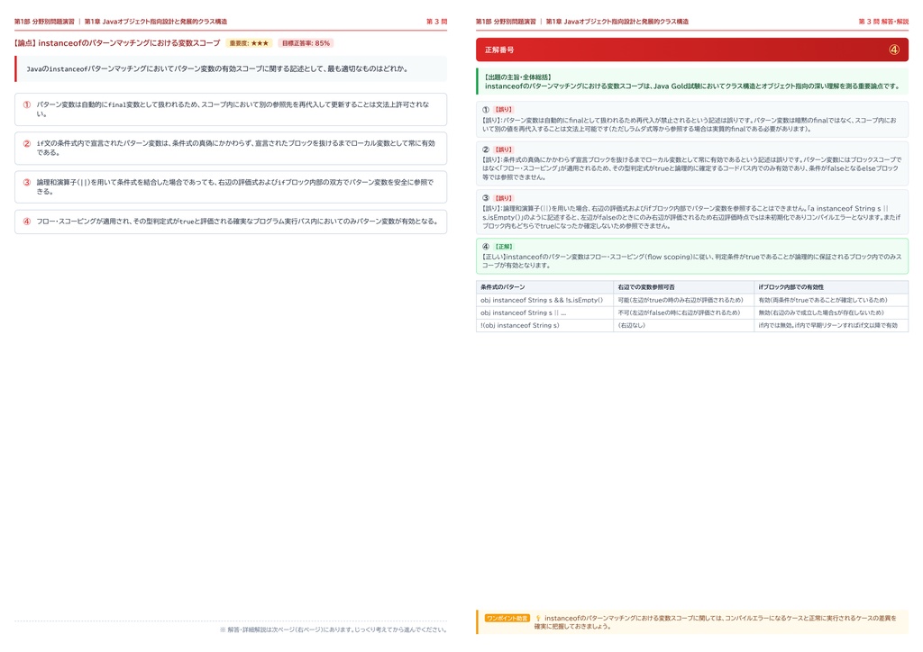Click the 【誤り】 tag next to explanation ①

(x=503, y=109)
